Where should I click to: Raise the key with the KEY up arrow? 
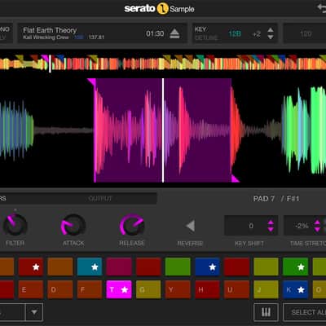[x=271, y=30]
